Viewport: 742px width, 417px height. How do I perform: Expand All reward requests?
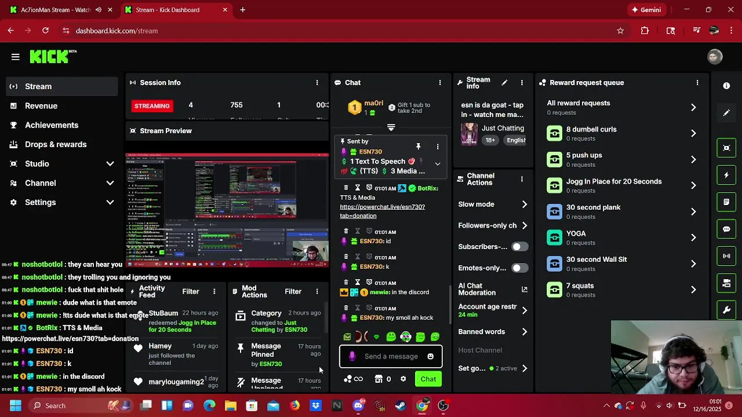pos(693,107)
